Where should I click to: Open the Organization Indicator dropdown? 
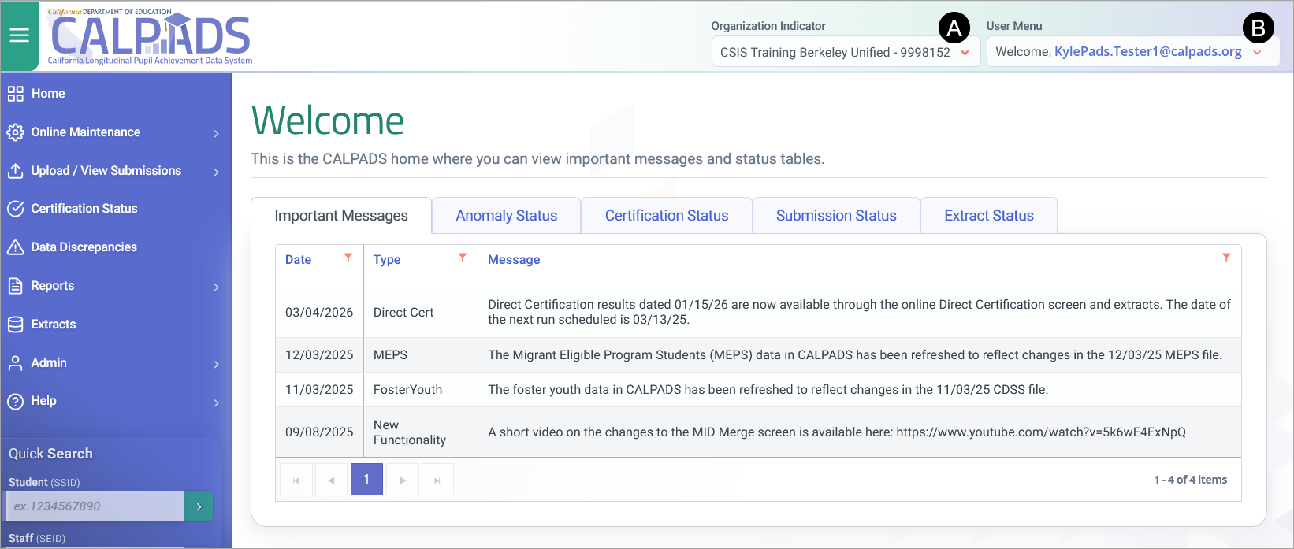pos(846,53)
